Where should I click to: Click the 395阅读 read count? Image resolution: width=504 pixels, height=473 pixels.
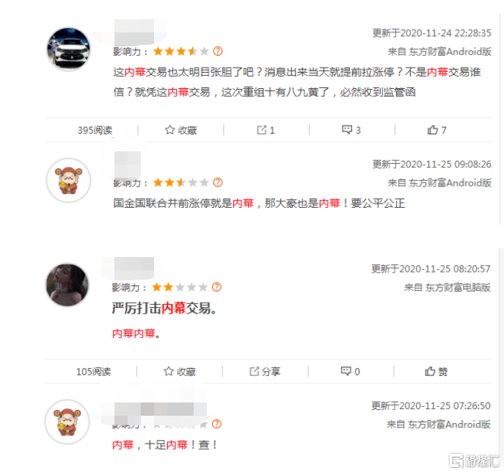coord(95,130)
